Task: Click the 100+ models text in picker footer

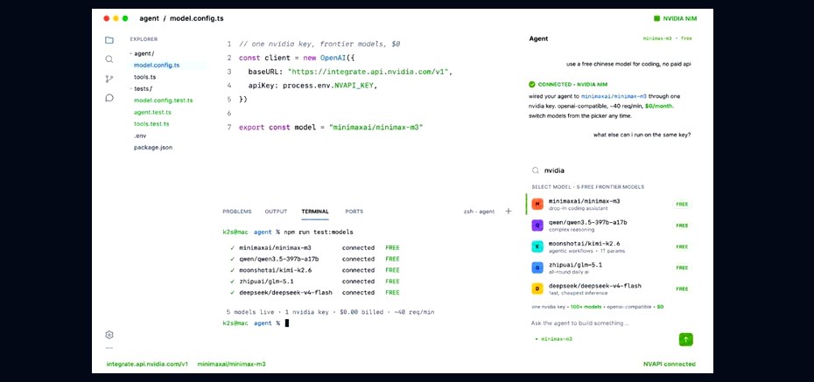Action: [x=586, y=307]
